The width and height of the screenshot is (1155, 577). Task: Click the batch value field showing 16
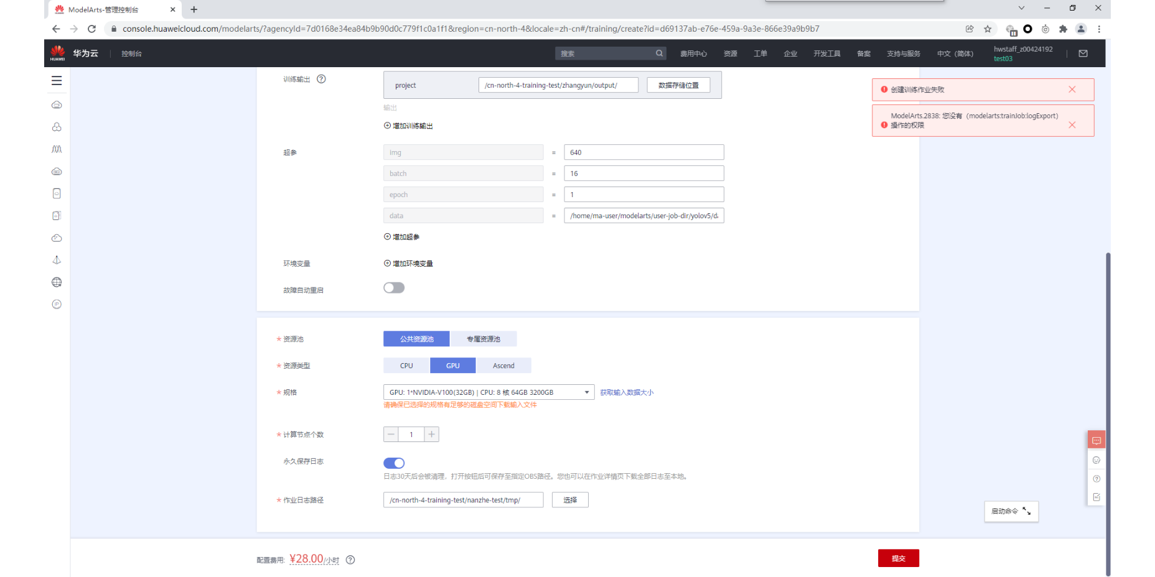pos(644,173)
